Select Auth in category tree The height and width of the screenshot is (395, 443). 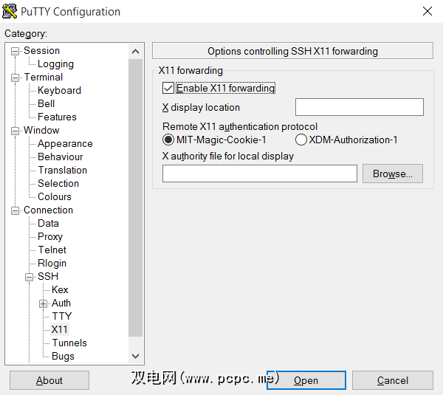(x=61, y=303)
